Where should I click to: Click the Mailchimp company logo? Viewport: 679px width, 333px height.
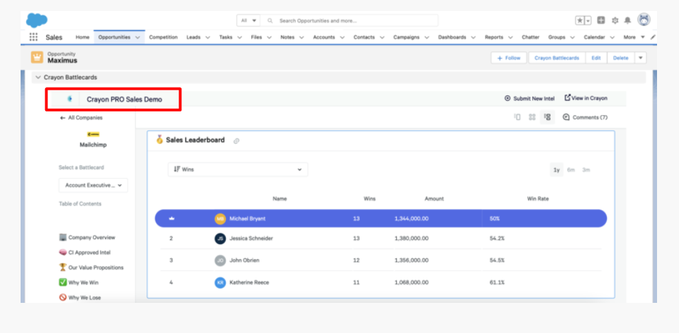93,134
